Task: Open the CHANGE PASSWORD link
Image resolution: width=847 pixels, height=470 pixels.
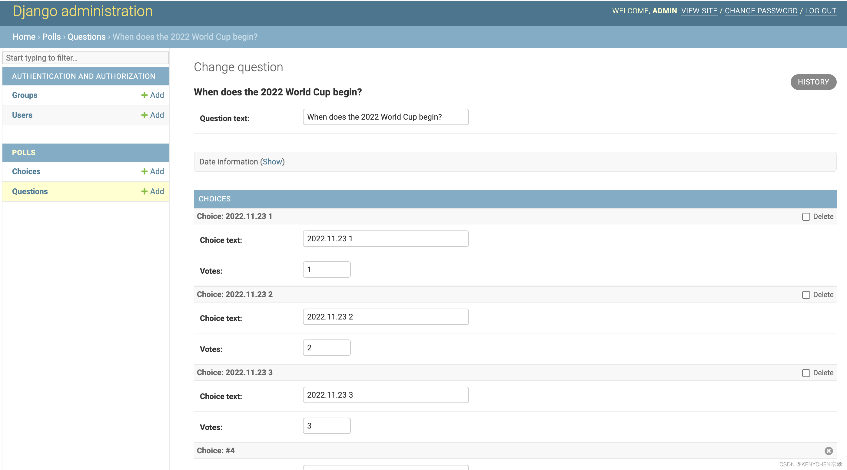Action: (x=761, y=11)
